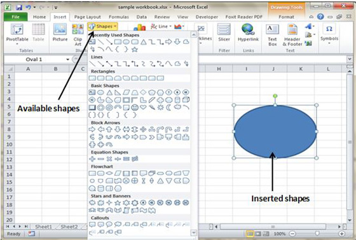Select column header H
This screenshot has height=240, width=356.
click(219, 69)
